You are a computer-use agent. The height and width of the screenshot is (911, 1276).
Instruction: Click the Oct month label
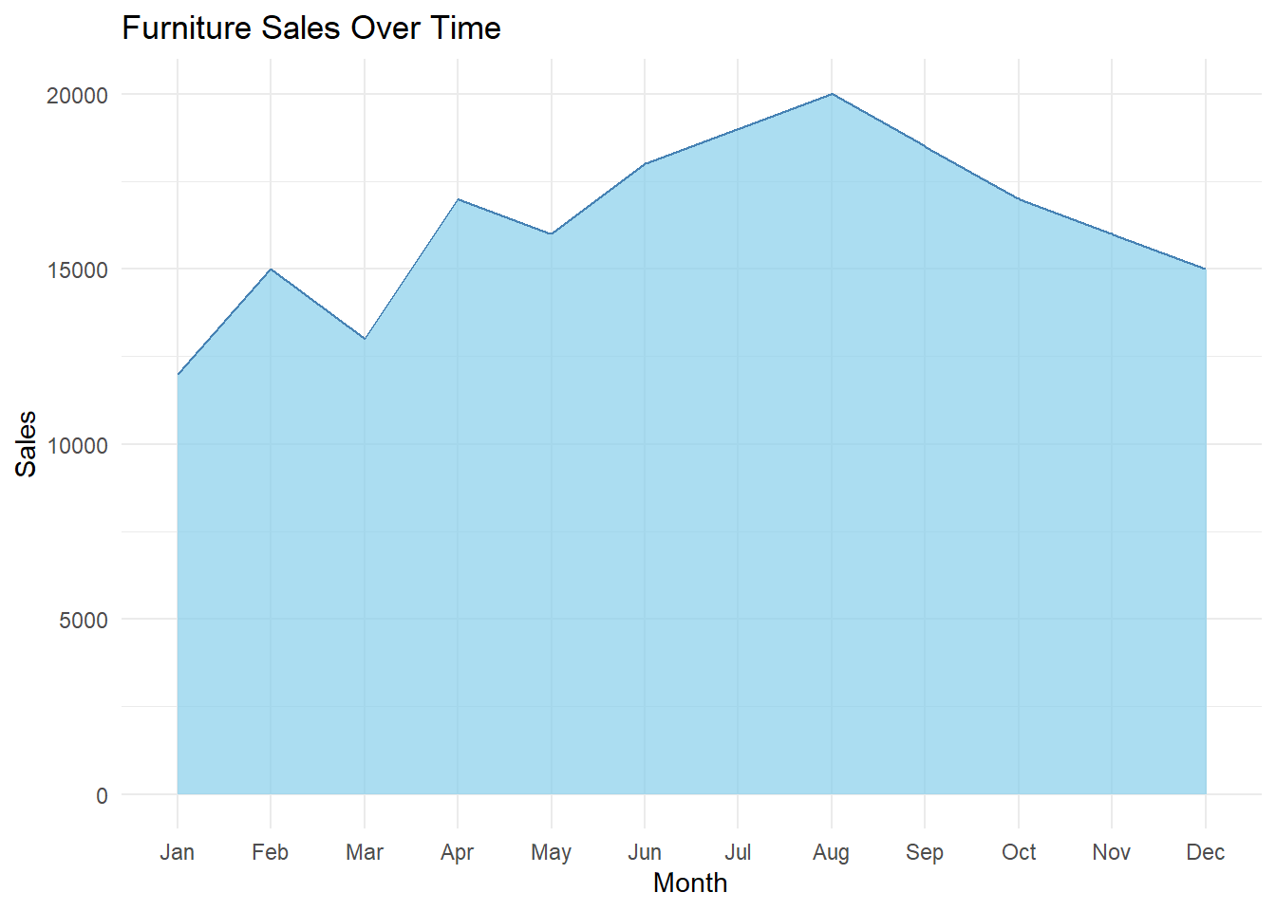[x=1019, y=852]
